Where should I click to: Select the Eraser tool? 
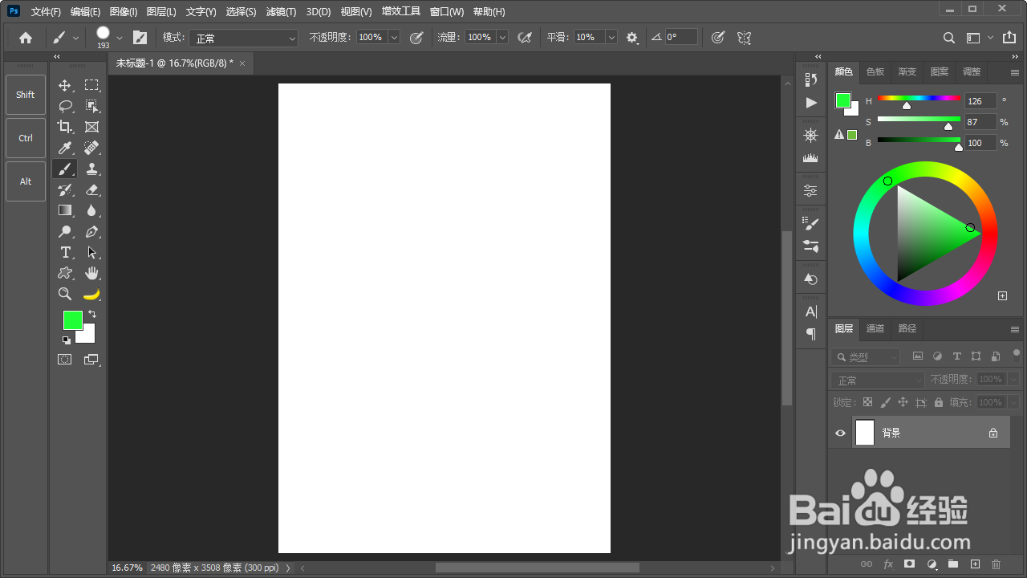click(x=91, y=189)
